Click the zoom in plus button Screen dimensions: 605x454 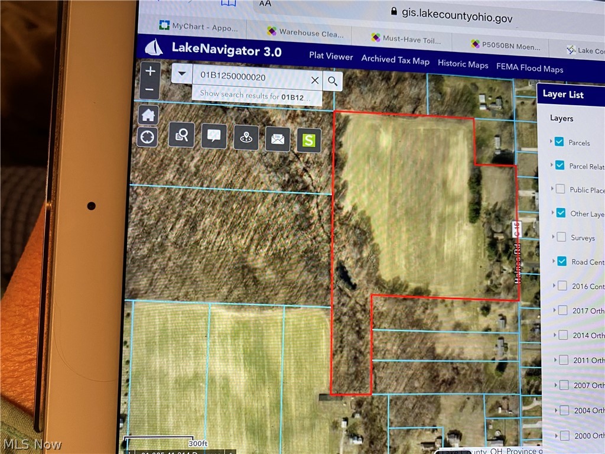click(x=151, y=71)
